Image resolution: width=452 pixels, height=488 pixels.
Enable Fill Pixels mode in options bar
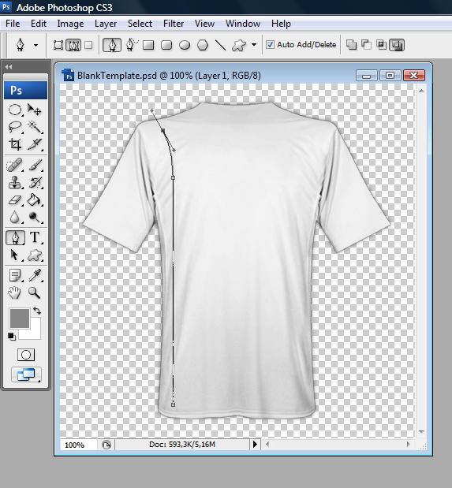coord(88,45)
